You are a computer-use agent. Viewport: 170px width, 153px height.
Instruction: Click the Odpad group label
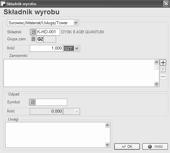point(14,94)
